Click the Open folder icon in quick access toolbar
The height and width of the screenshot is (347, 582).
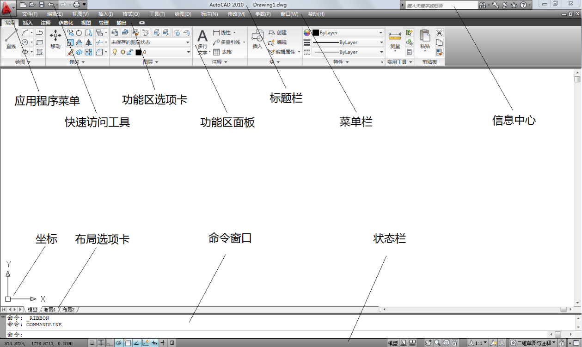pos(32,5)
